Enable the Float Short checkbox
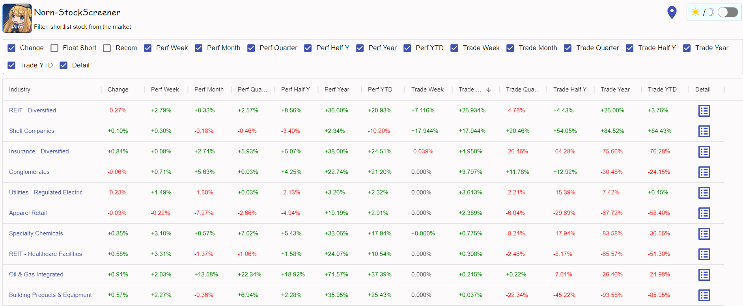Viewport: 743px width, 306px height. point(55,48)
